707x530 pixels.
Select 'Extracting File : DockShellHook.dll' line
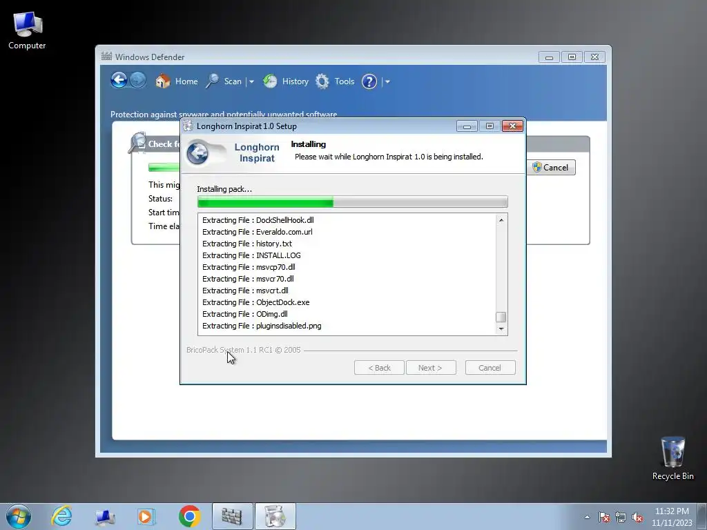(x=258, y=220)
